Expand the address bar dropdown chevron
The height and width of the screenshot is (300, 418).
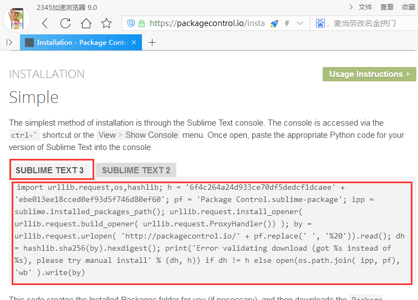click(300, 23)
